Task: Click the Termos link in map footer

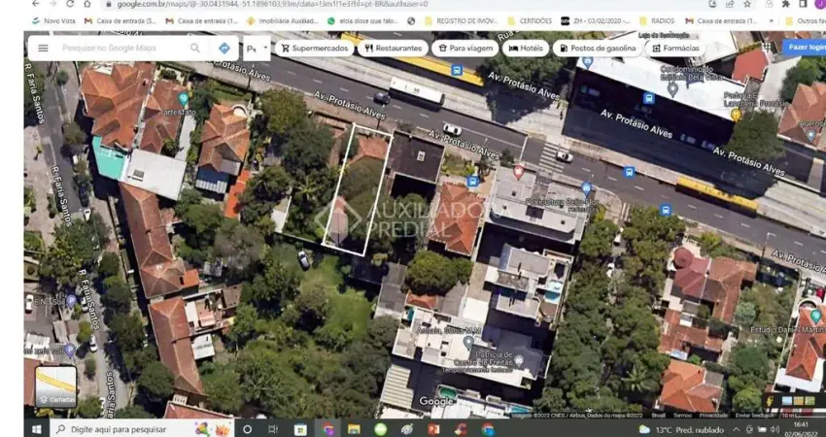Action: [x=681, y=415]
